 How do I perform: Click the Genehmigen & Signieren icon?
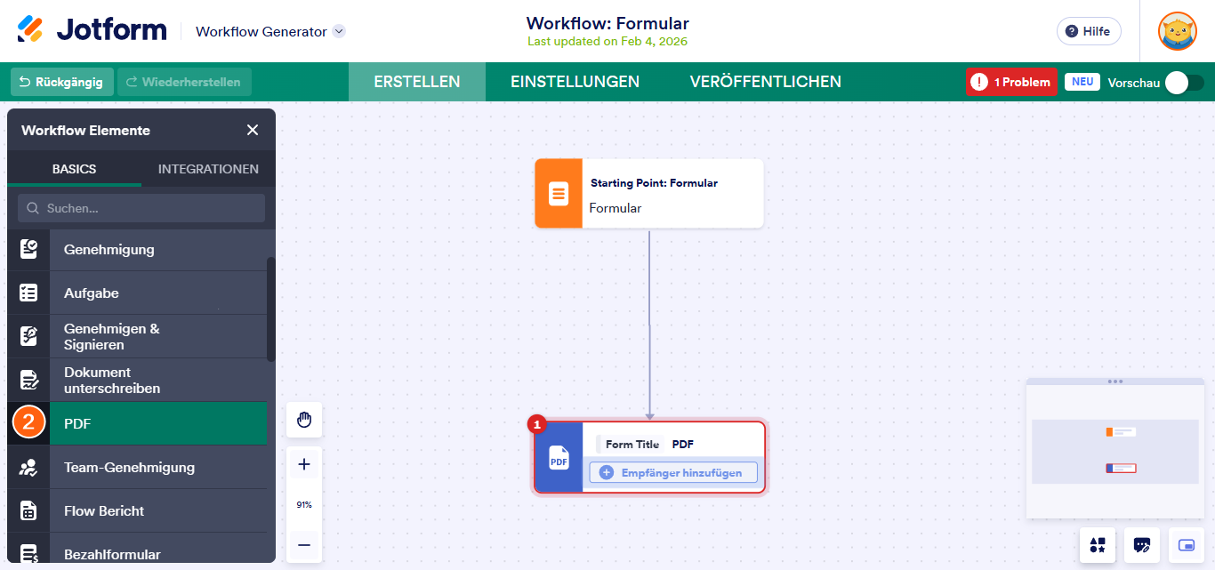coord(28,335)
